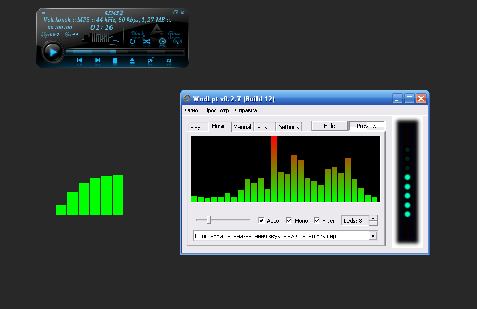Increase Leds count with up arrow

pyautogui.click(x=373, y=218)
